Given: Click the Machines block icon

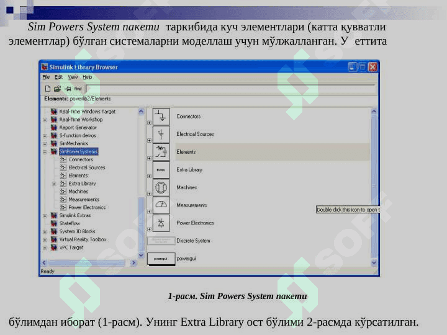Looking at the screenshot, I should point(161,187).
